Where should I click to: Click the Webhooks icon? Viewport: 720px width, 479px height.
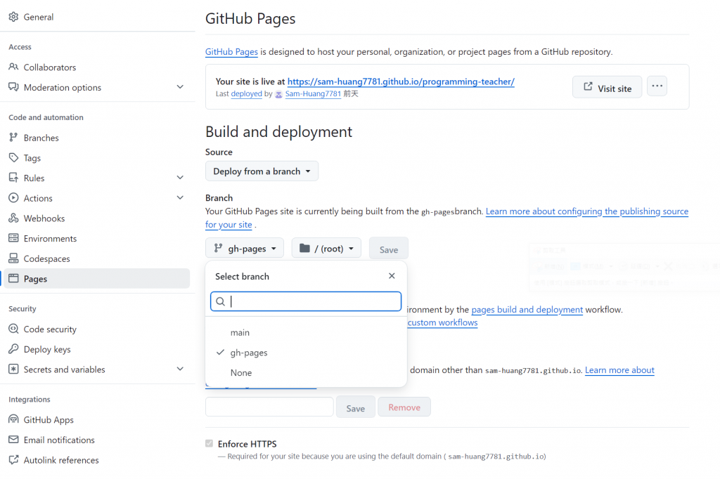[x=13, y=218]
